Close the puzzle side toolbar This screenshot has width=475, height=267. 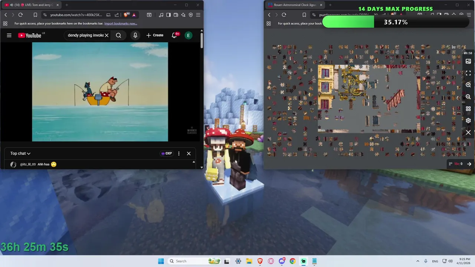point(468,132)
